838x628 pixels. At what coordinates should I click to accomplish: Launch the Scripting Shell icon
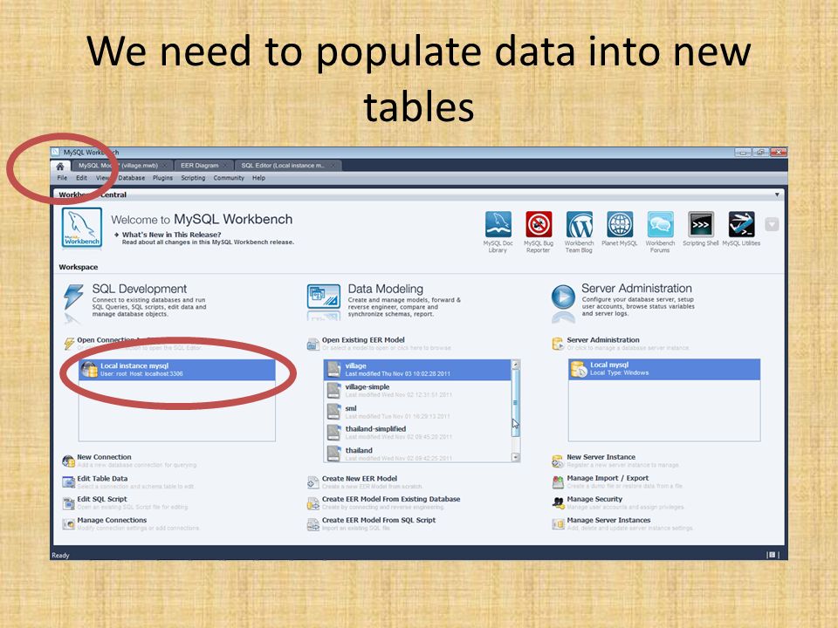click(x=701, y=224)
